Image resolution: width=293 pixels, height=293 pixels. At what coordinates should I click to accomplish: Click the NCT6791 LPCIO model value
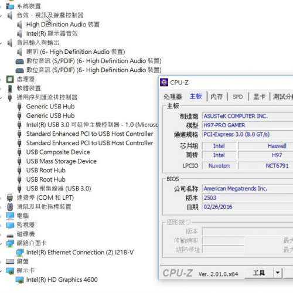(277, 166)
